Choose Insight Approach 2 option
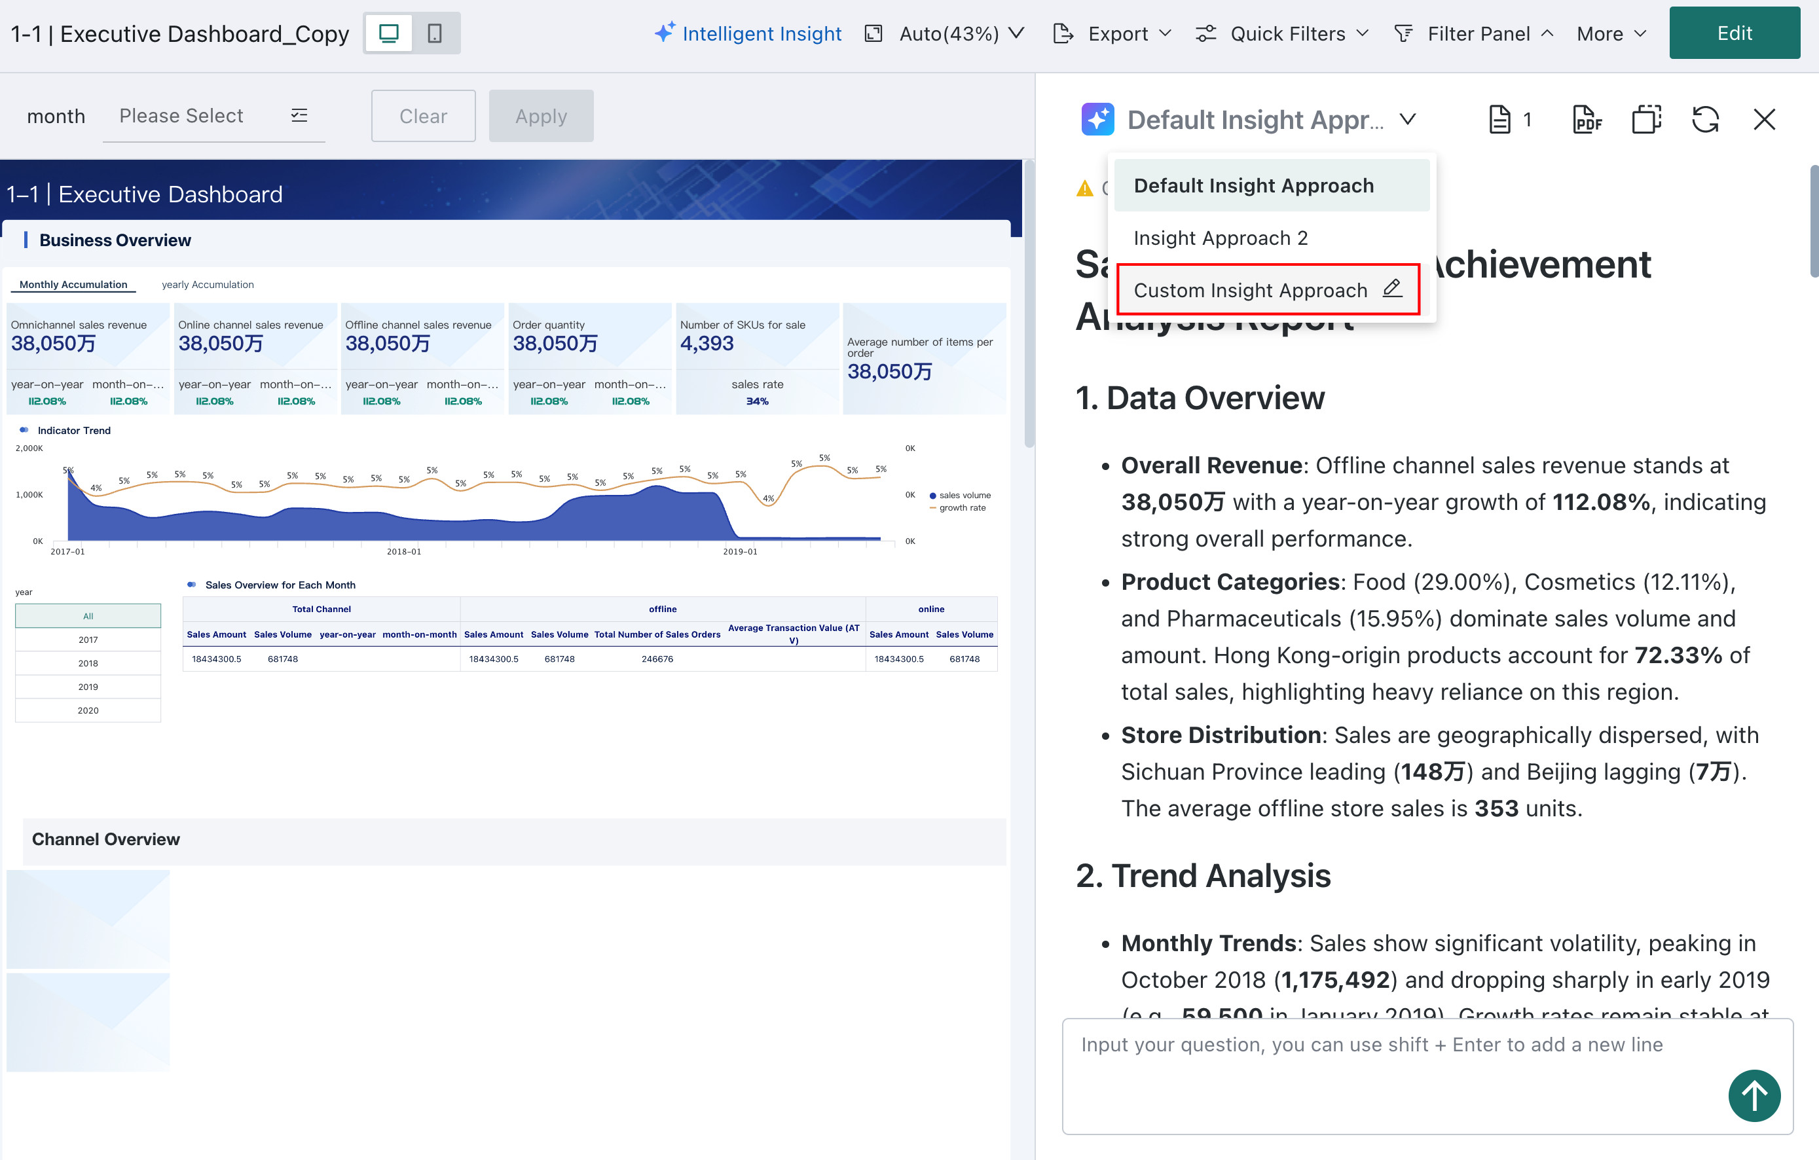This screenshot has width=1819, height=1160. (x=1272, y=237)
